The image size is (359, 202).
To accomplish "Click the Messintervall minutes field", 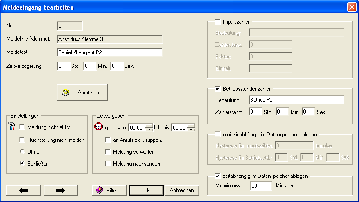I will [260, 186].
